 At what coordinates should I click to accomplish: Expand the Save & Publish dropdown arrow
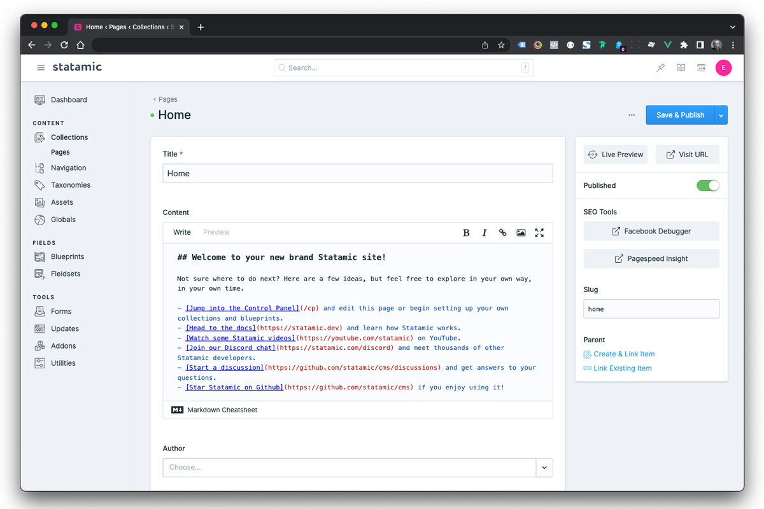coord(721,115)
